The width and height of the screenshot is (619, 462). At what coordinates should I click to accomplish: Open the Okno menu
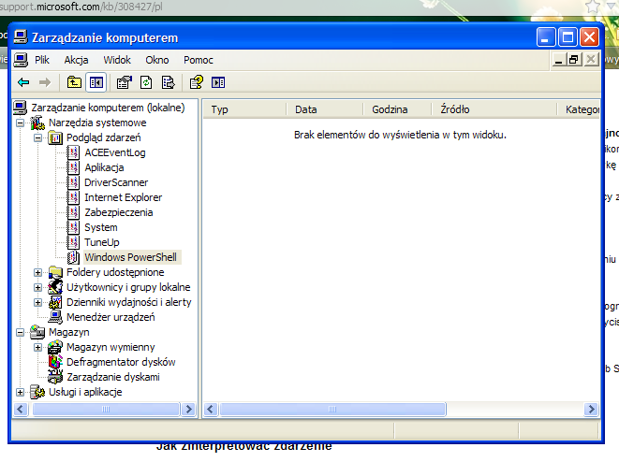point(157,60)
